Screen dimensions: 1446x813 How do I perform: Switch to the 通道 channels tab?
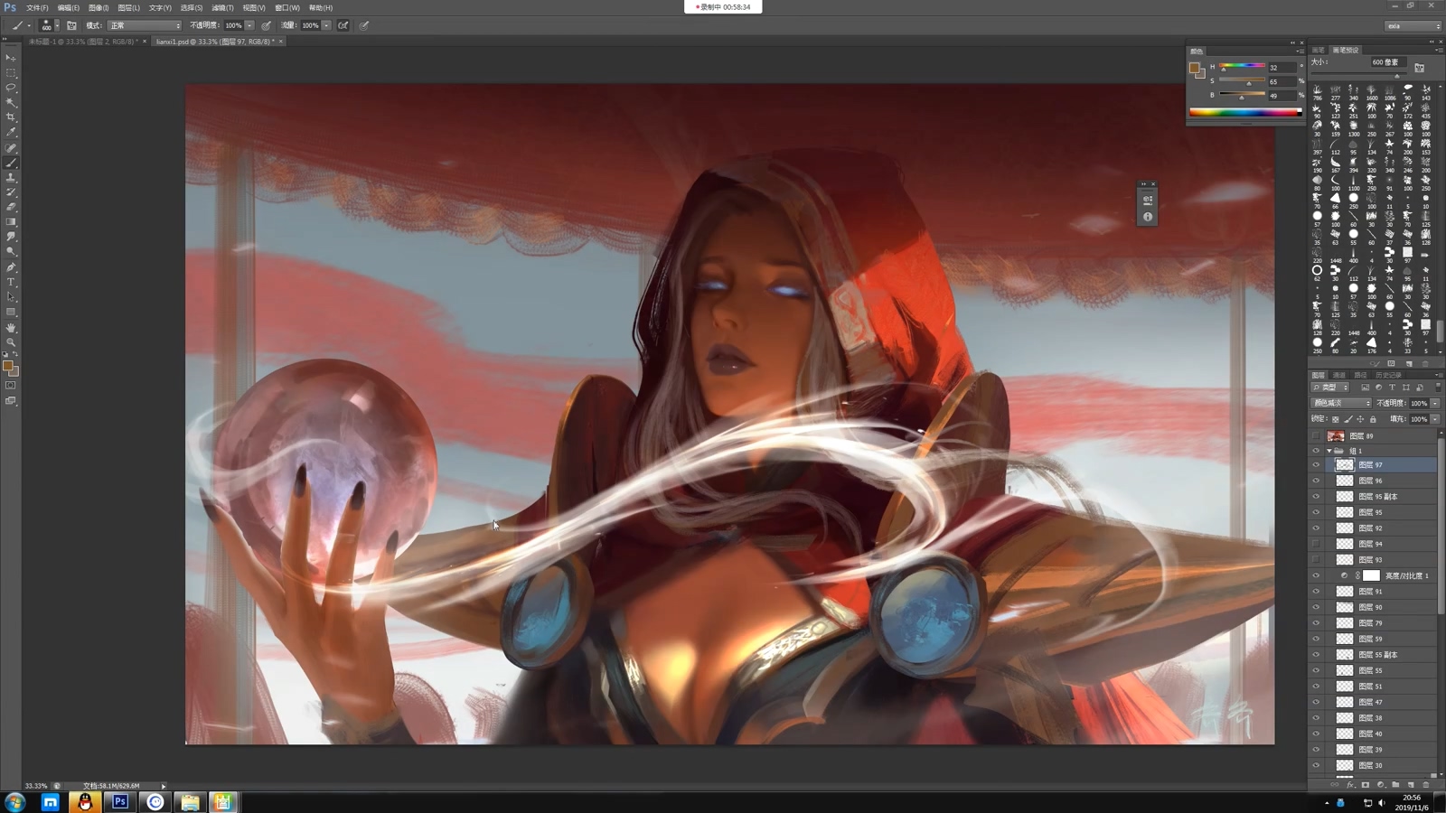click(x=1339, y=375)
